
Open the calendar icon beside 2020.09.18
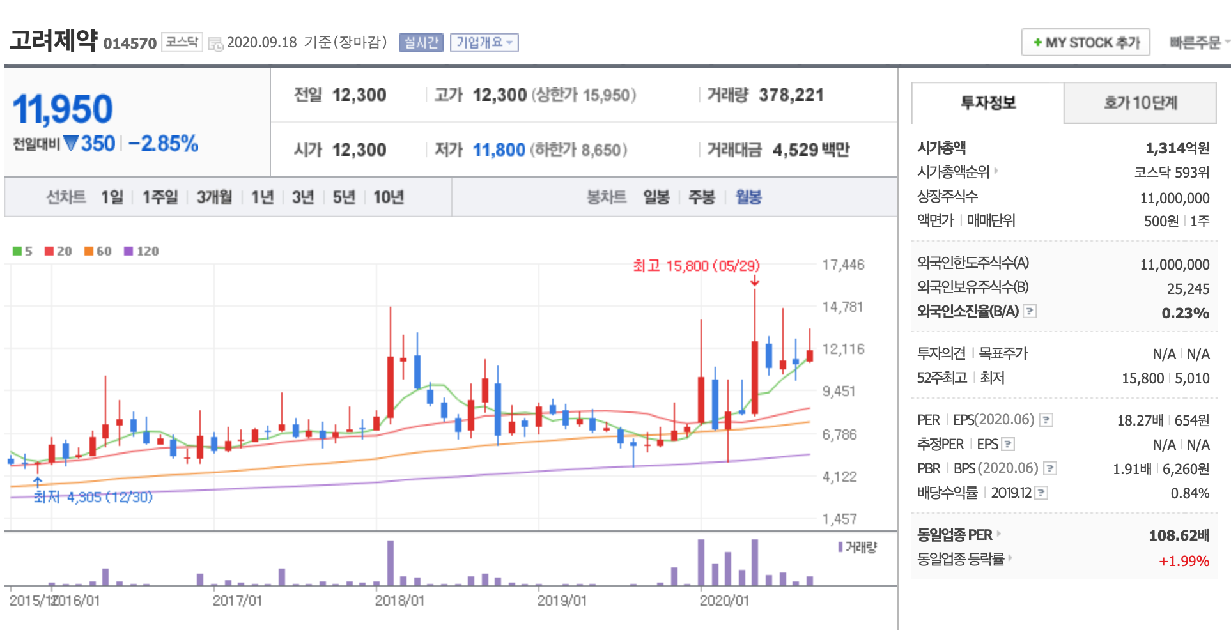(x=216, y=44)
